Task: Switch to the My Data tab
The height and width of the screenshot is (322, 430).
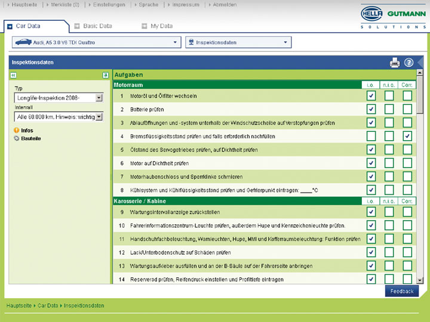Action: coord(161,26)
